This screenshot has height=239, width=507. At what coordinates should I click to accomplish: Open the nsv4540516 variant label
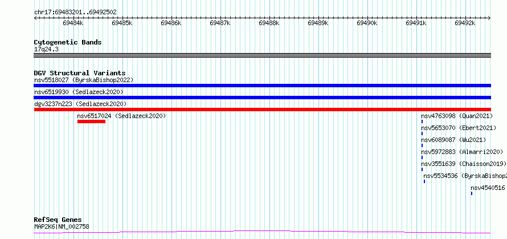pos(488,188)
